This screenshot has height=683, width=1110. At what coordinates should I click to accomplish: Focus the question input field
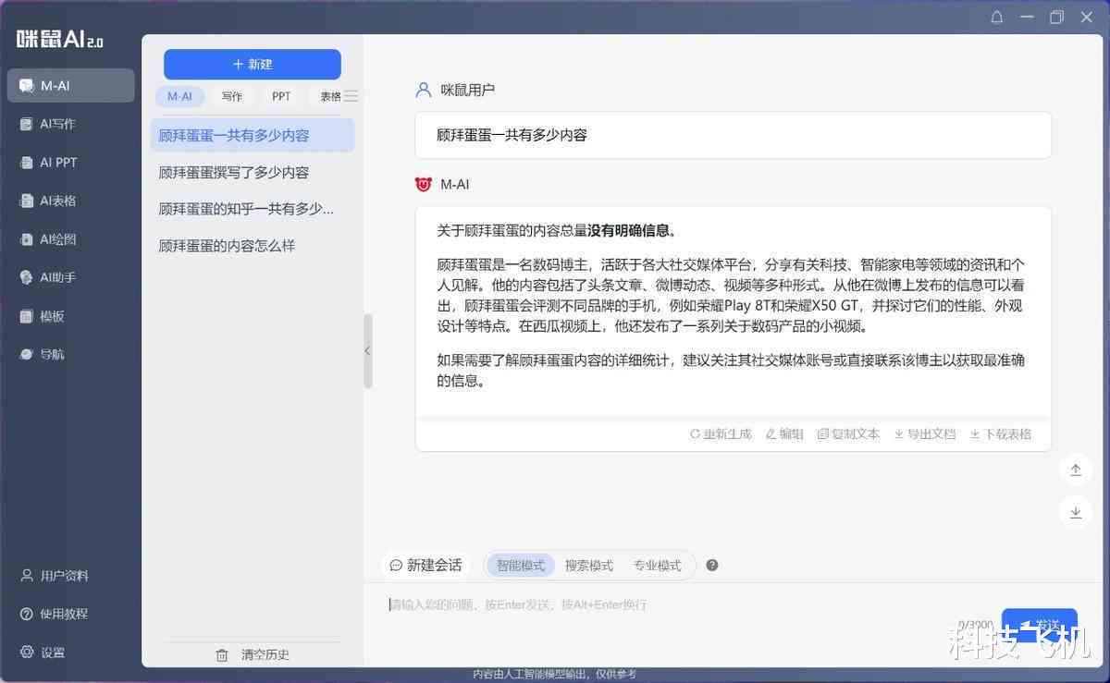[666, 604]
